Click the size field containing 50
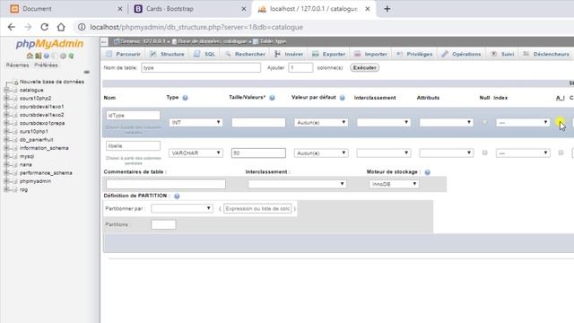 (258, 153)
